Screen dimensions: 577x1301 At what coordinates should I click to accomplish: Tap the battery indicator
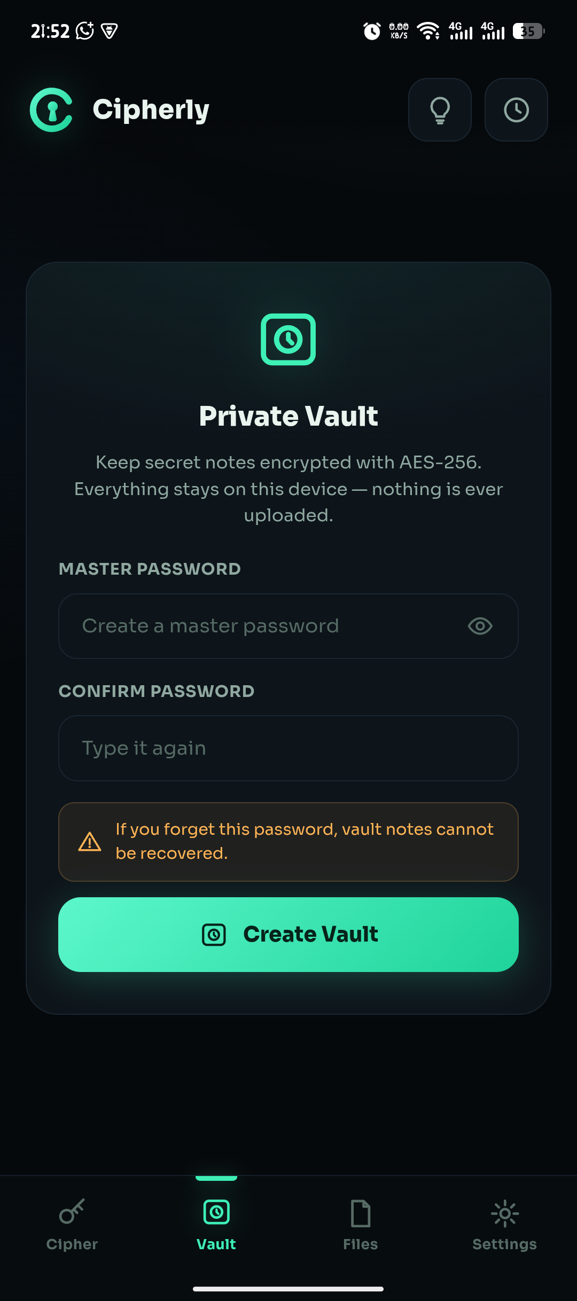click(528, 31)
